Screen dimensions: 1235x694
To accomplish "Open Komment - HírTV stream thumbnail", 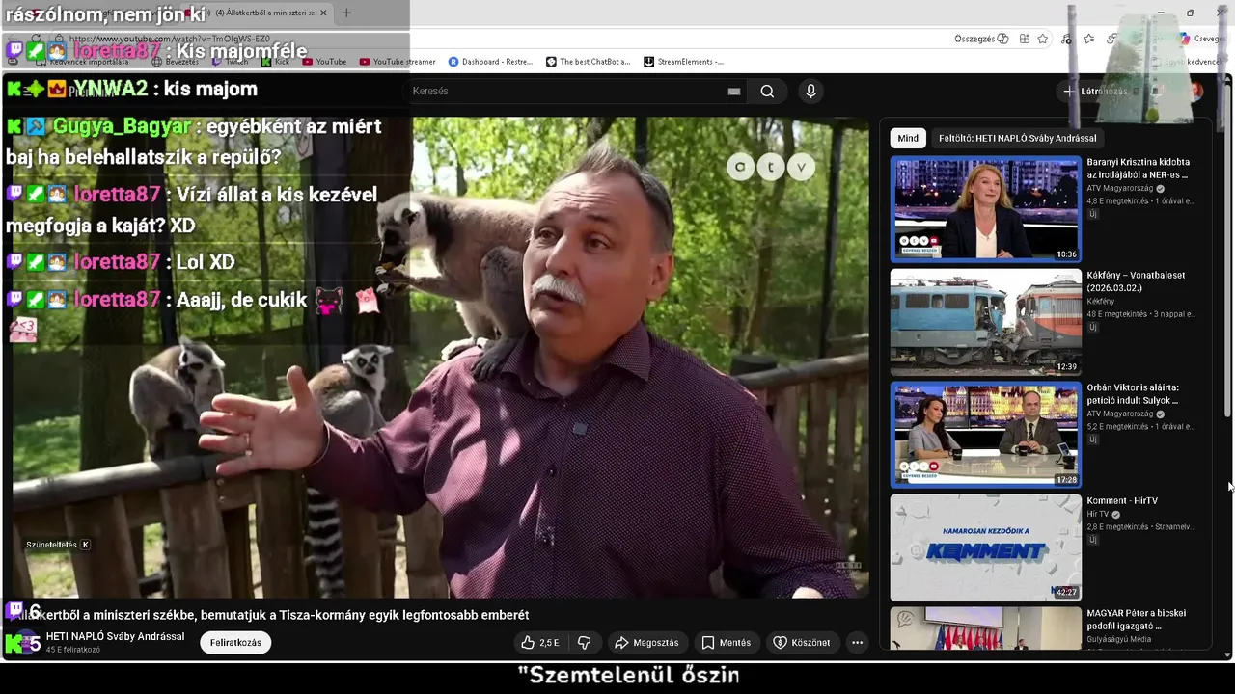I will pos(985,547).
